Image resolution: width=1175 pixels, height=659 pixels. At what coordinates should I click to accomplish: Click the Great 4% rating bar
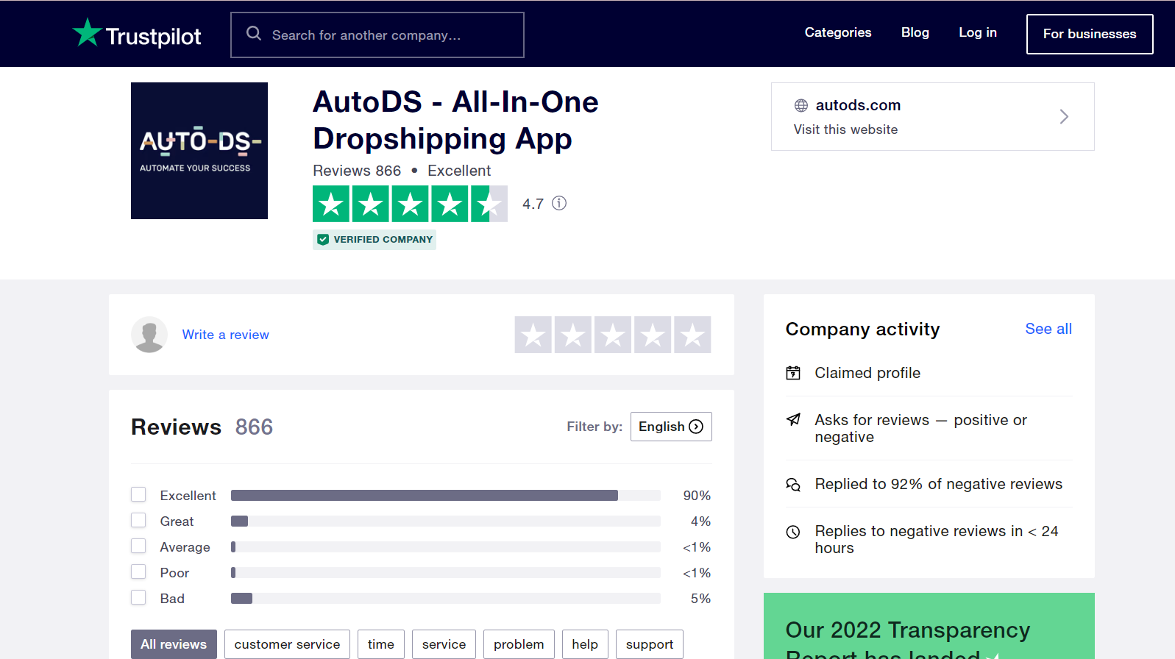click(x=446, y=521)
